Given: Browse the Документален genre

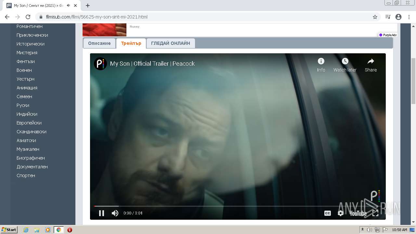Looking at the screenshot, I should (x=32, y=167).
